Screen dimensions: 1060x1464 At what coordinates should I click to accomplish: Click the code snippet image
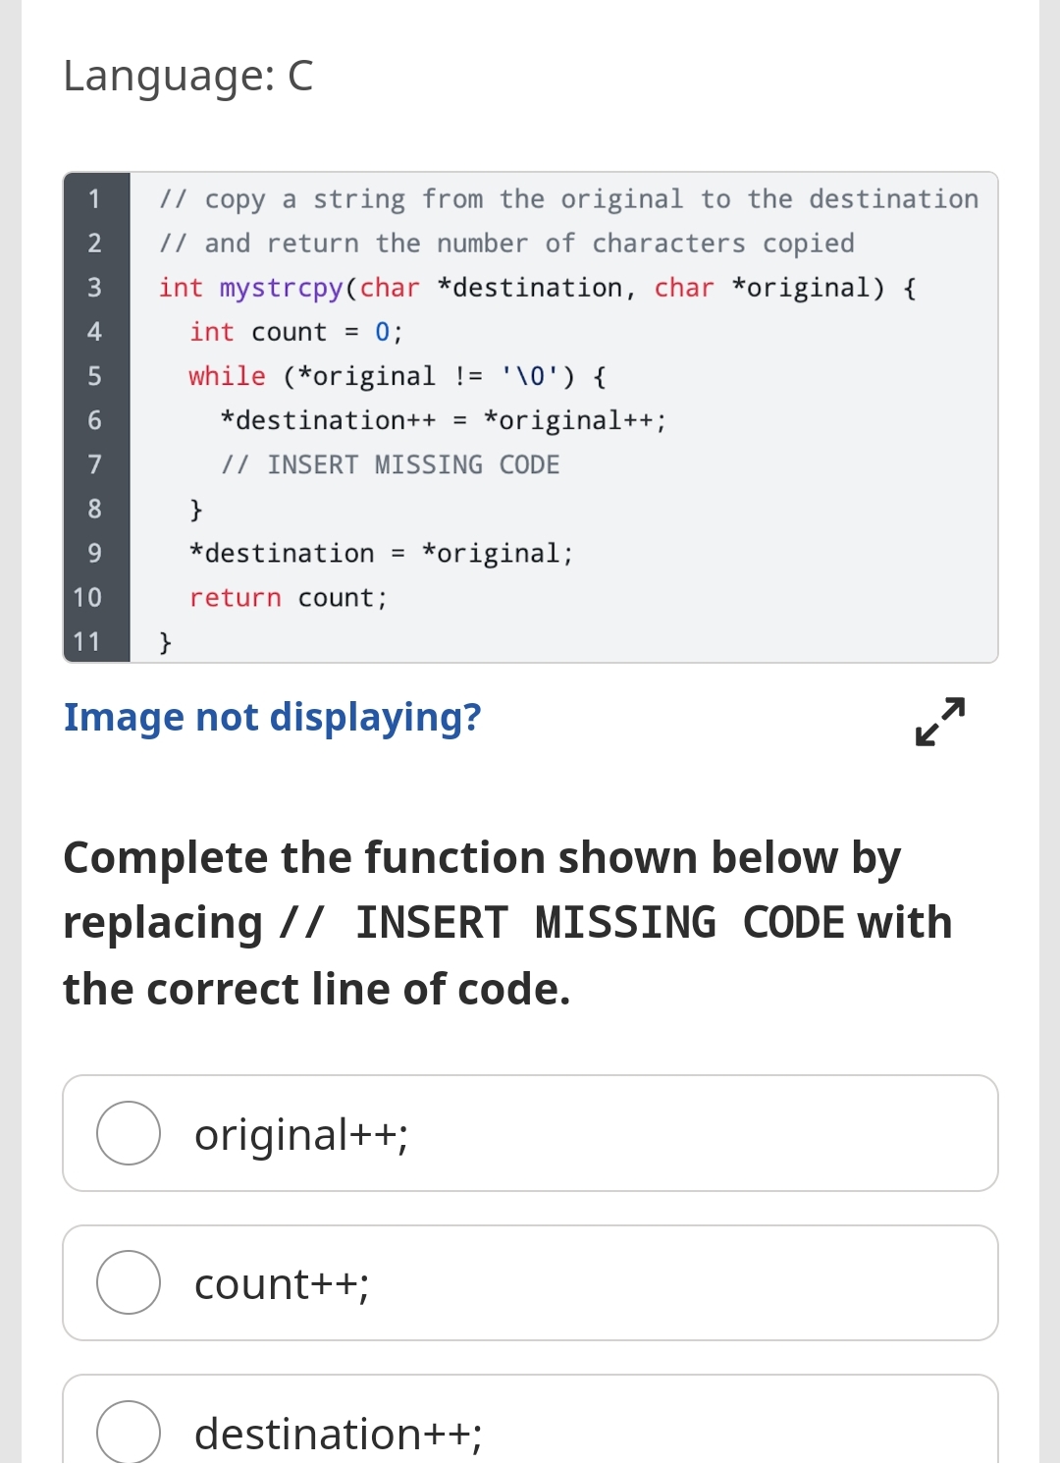(x=530, y=417)
